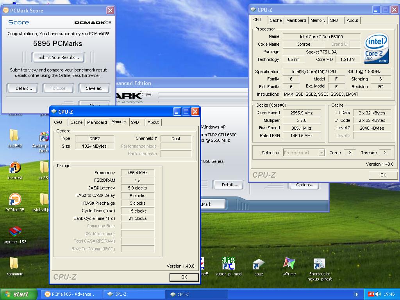Switch to PCMark05 - Advanced taskbar item
Image resolution: width=400 pixels, height=300 pixels.
pos(72,294)
